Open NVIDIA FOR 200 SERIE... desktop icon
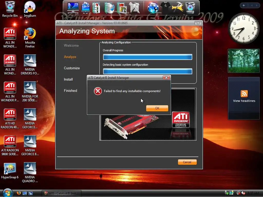This screenshot has height=197, width=263. [30, 92]
